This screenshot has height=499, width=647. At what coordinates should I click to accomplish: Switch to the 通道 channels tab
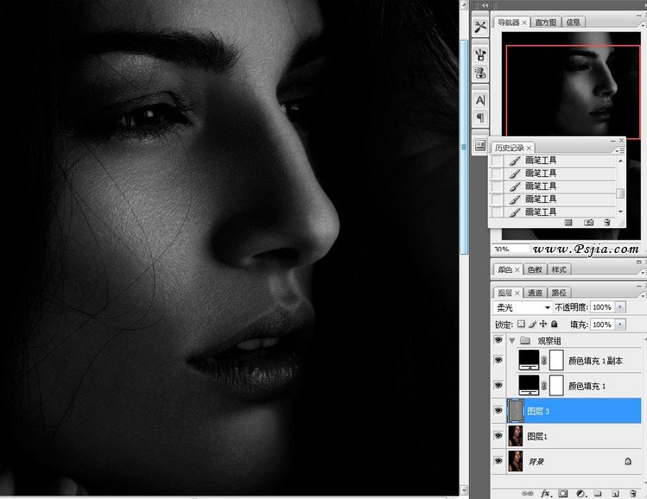point(535,293)
